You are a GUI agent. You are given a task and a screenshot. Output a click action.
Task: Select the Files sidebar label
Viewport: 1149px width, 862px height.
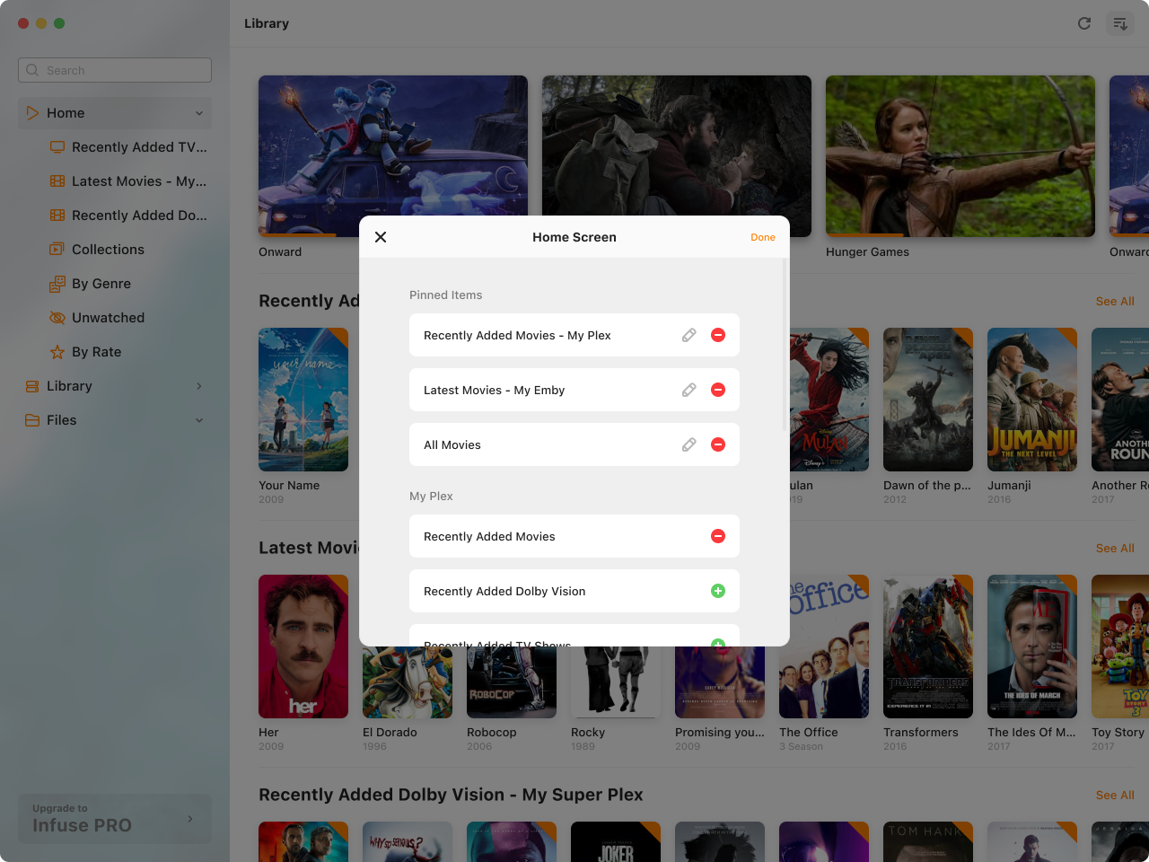click(62, 420)
